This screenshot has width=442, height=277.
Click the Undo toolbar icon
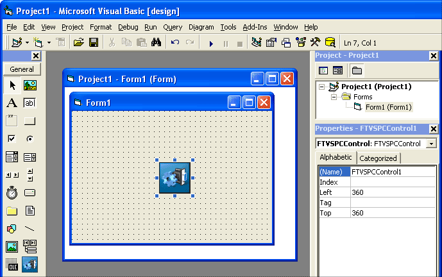click(175, 42)
